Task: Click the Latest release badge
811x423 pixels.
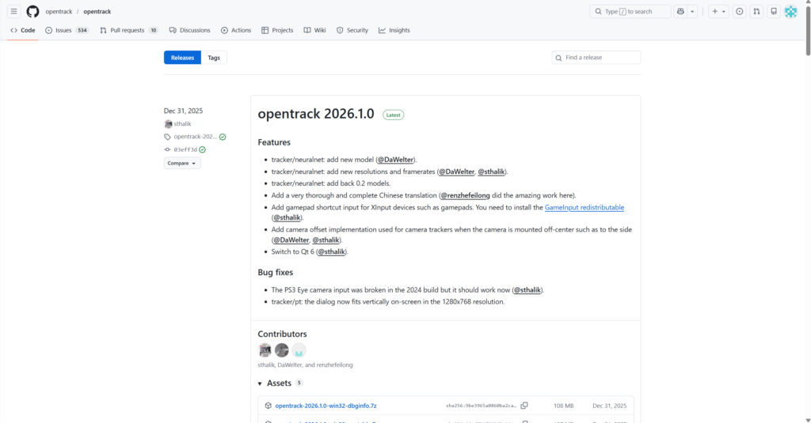Action: click(393, 115)
